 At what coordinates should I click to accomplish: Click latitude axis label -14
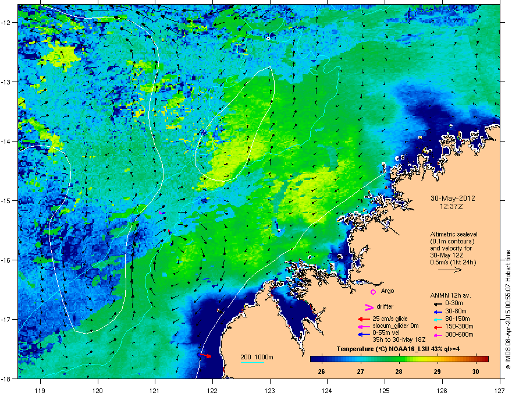coord(6,141)
